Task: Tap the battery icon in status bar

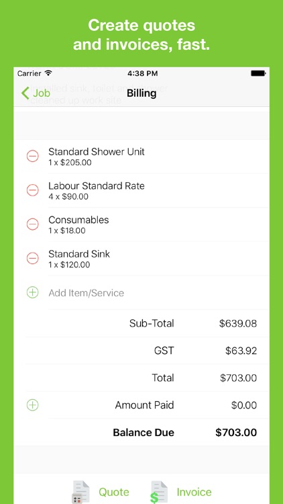Action: click(x=258, y=73)
